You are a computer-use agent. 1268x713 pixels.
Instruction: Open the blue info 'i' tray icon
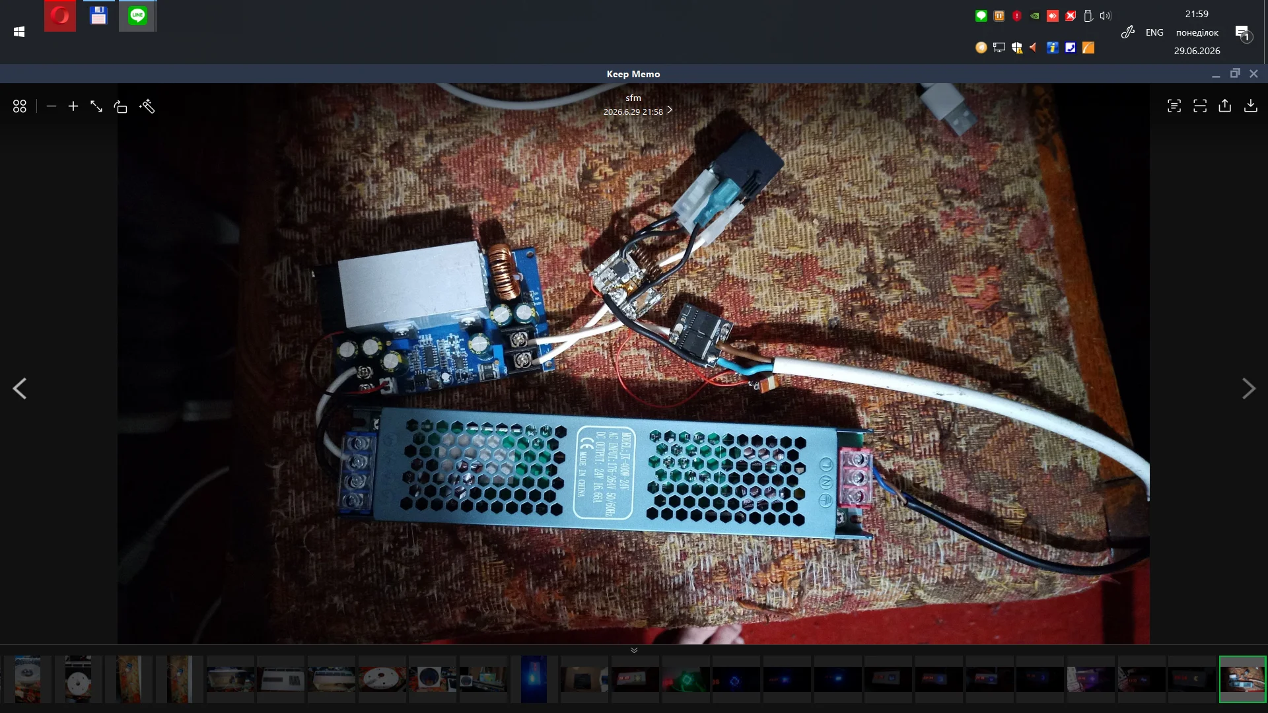coord(1053,48)
